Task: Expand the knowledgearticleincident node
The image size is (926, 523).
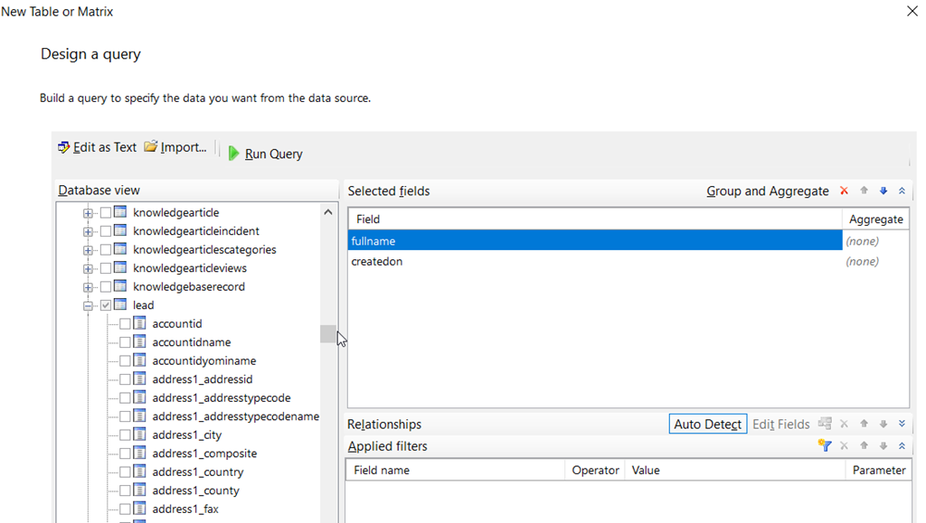Action: [x=88, y=232]
